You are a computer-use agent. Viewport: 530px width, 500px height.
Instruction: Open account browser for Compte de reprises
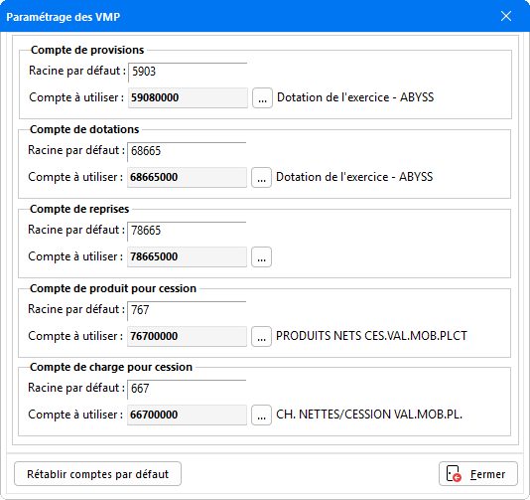pyautogui.click(x=261, y=256)
